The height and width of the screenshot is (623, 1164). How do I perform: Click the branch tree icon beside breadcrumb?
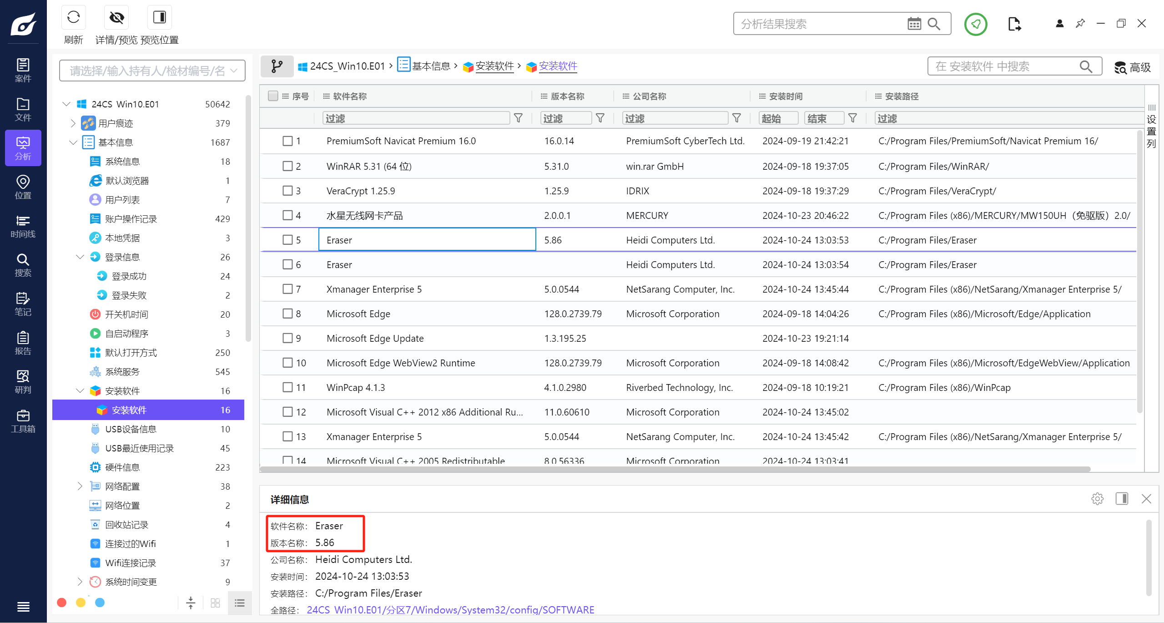click(x=277, y=66)
